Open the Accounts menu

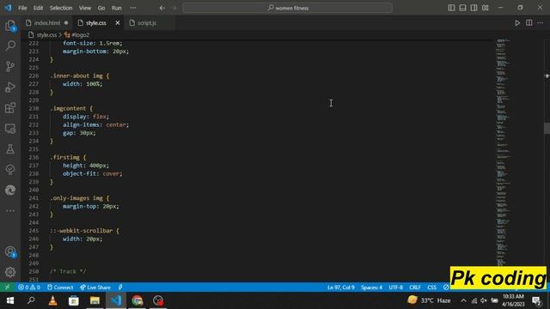coord(10,251)
